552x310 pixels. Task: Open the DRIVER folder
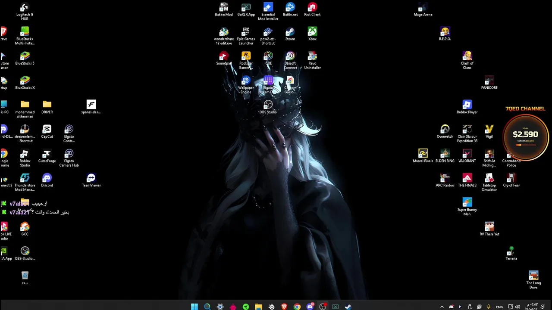click(47, 107)
